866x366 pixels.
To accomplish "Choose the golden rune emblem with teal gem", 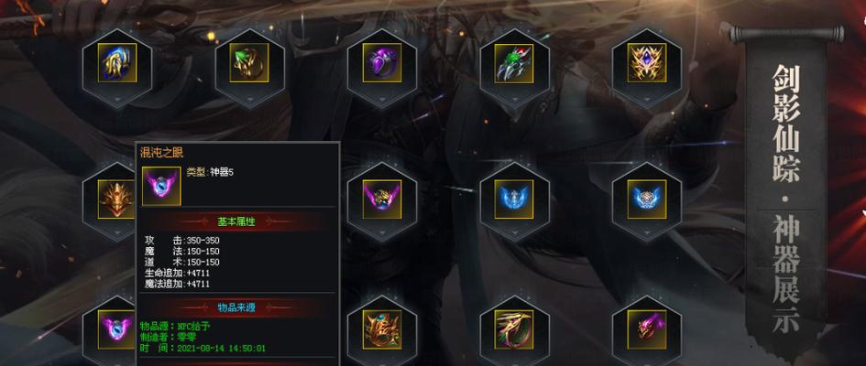I will (x=381, y=329).
